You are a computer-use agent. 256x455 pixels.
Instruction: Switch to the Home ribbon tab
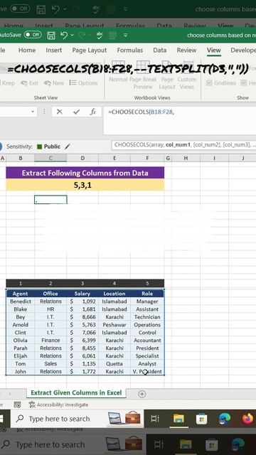coord(27,50)
